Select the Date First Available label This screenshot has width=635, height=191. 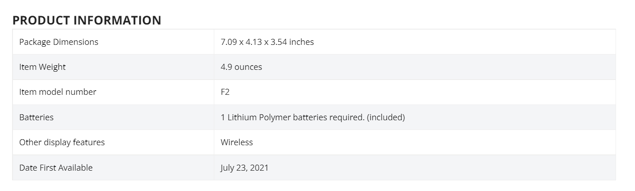pyautogui.click(x=56, y=167)
